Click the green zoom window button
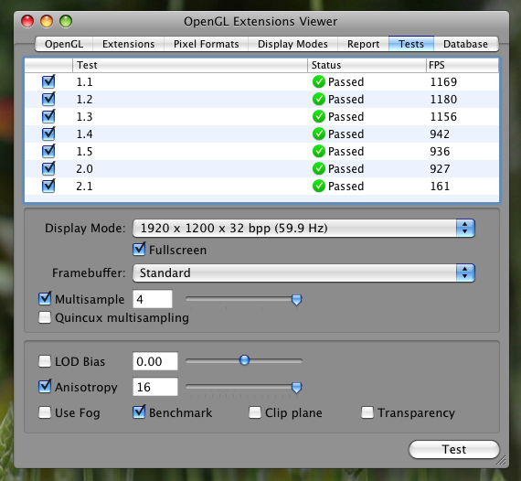521x481 pixels. 66,21
